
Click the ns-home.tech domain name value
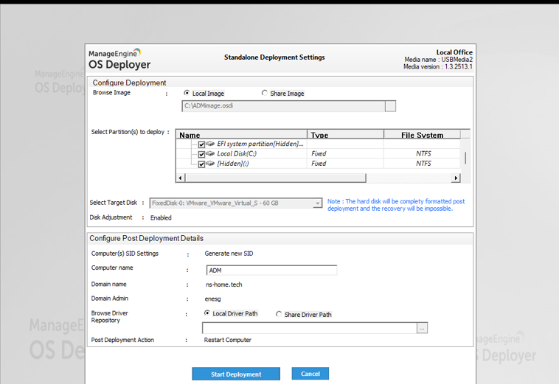pos(224,284)
